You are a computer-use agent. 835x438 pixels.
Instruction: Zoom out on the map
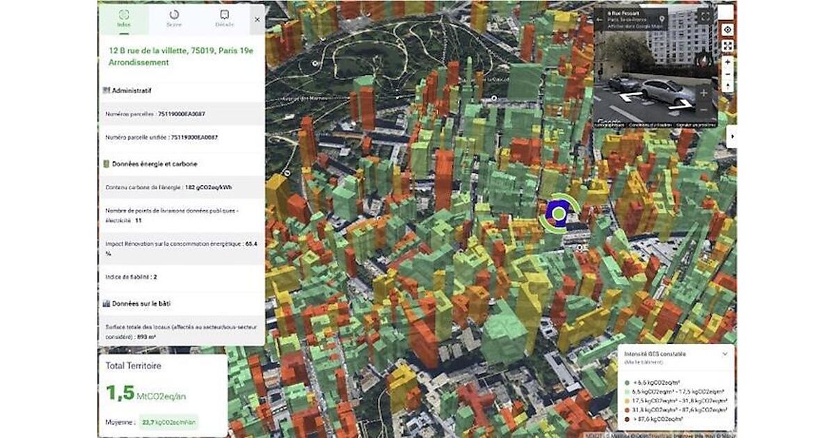tap(727, 74)
